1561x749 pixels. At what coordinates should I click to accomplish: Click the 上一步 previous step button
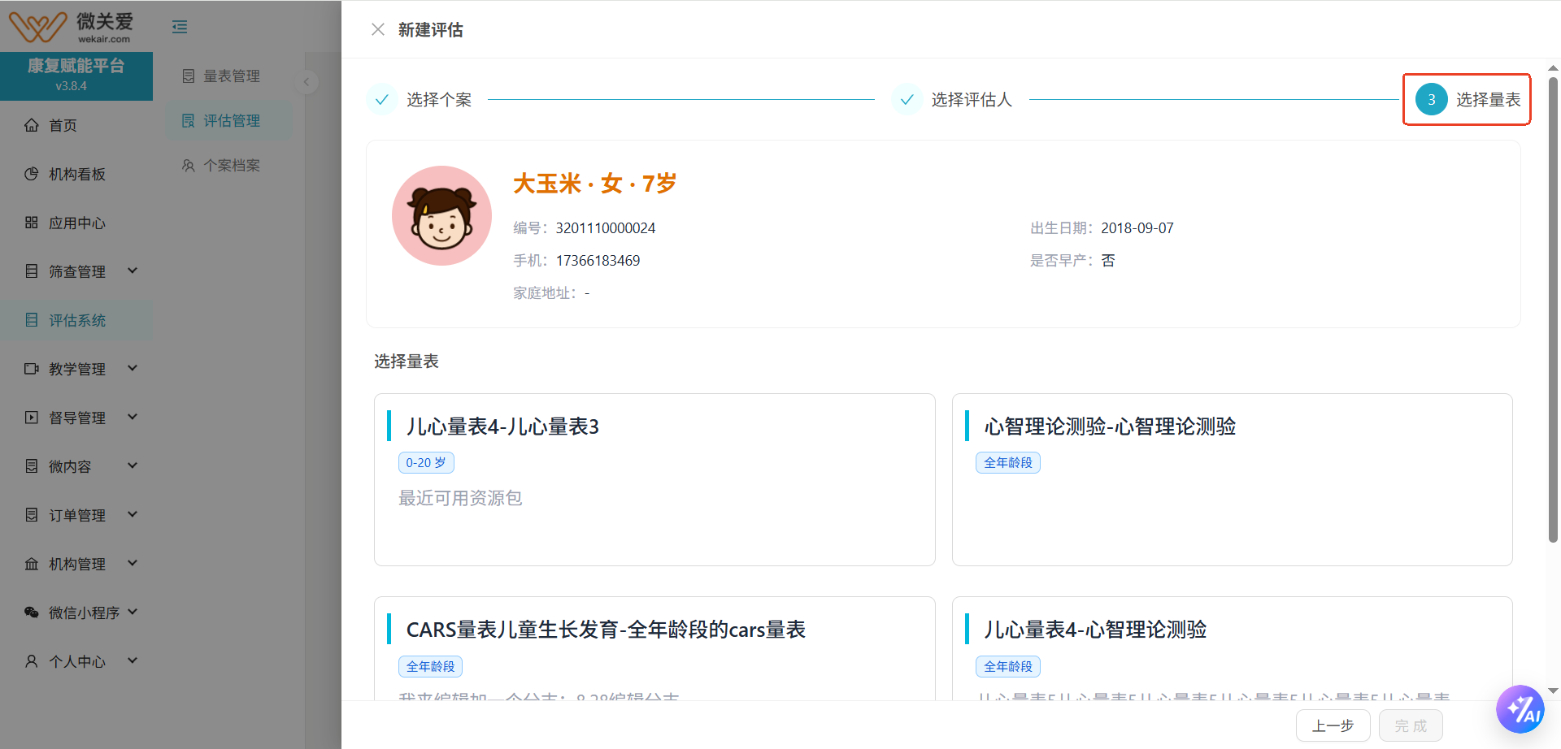coord(1333,725)
